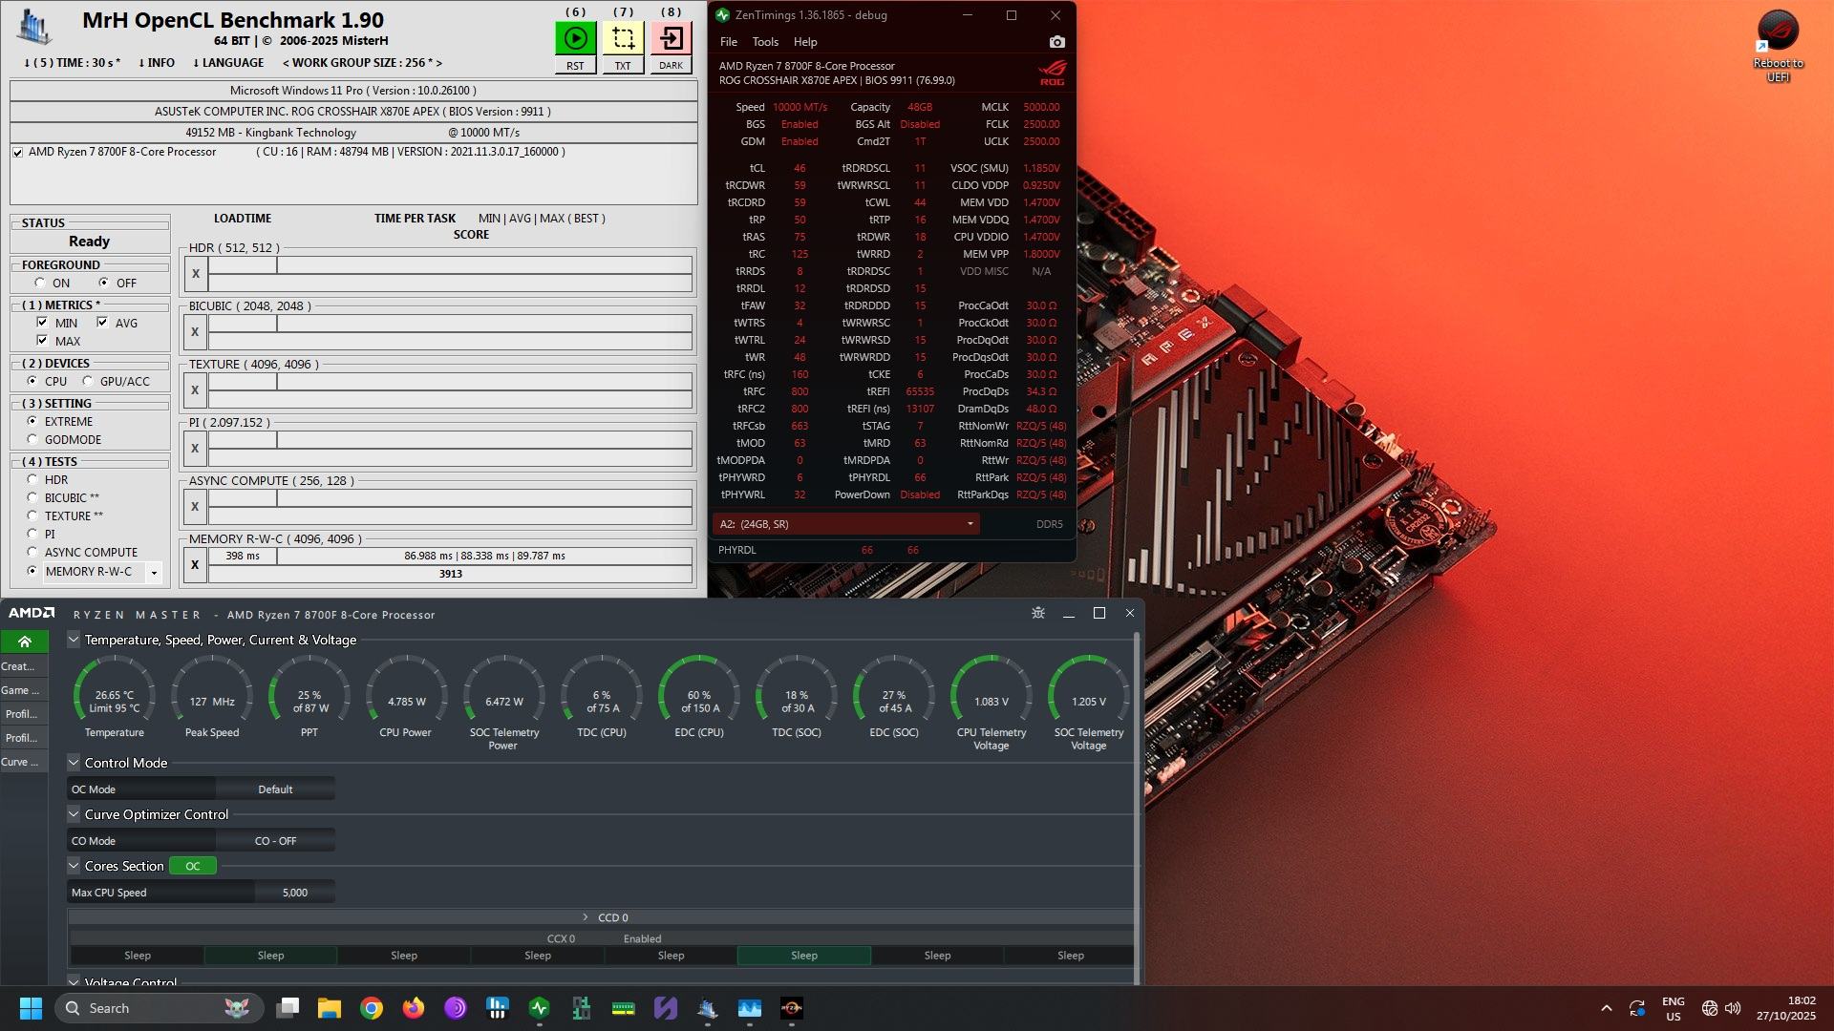
Task: Select the GPU/ACC device radio button
Action: pyautogui.click(x=88, y=381)
